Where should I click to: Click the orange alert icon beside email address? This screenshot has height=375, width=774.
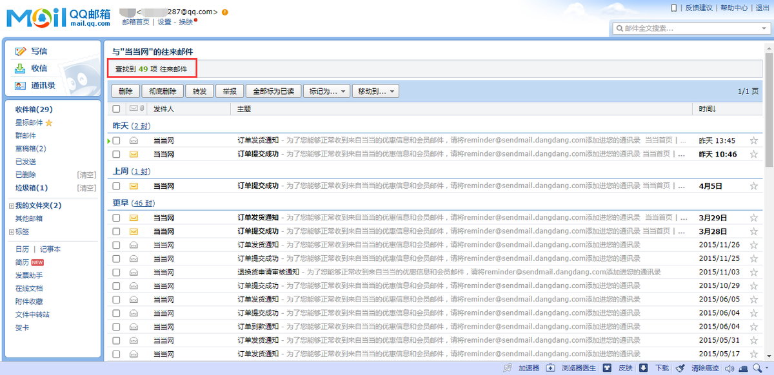pos(224,12)
